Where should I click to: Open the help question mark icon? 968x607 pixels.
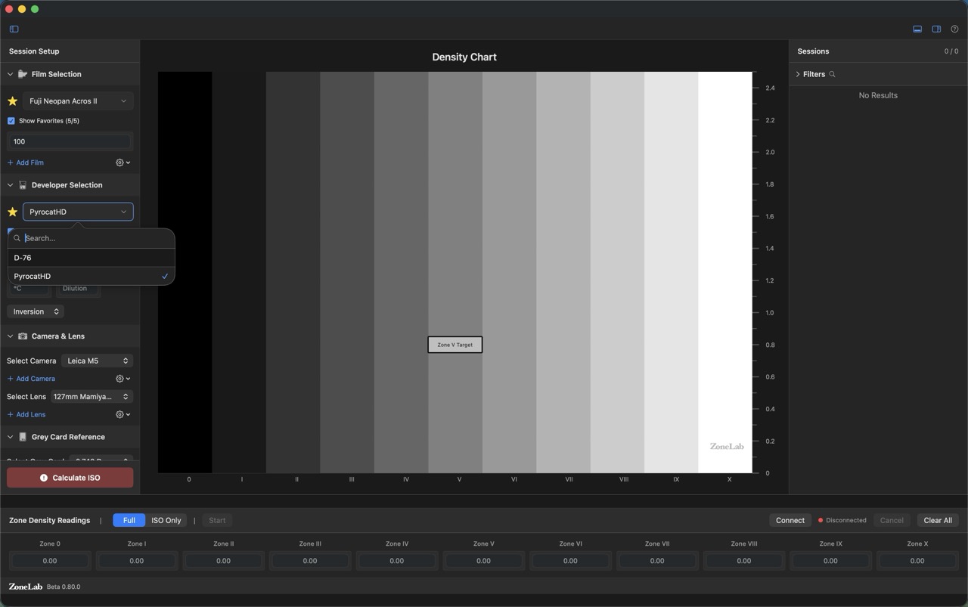click(954, 29)
